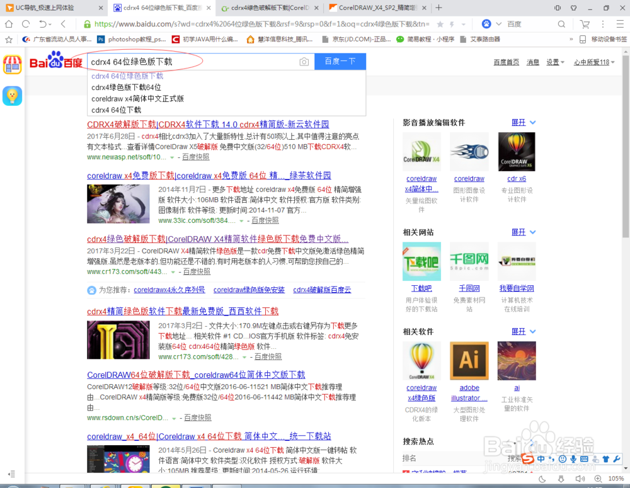This screenshot has height=488, width=630.
Task: Go back using the left chevron
Action: pyautogui.click(x=63, y=24)
